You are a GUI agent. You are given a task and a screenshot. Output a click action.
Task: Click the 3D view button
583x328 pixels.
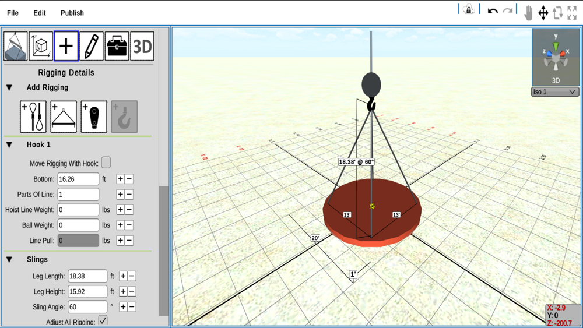pyautogui.click(x=142, y=47)
